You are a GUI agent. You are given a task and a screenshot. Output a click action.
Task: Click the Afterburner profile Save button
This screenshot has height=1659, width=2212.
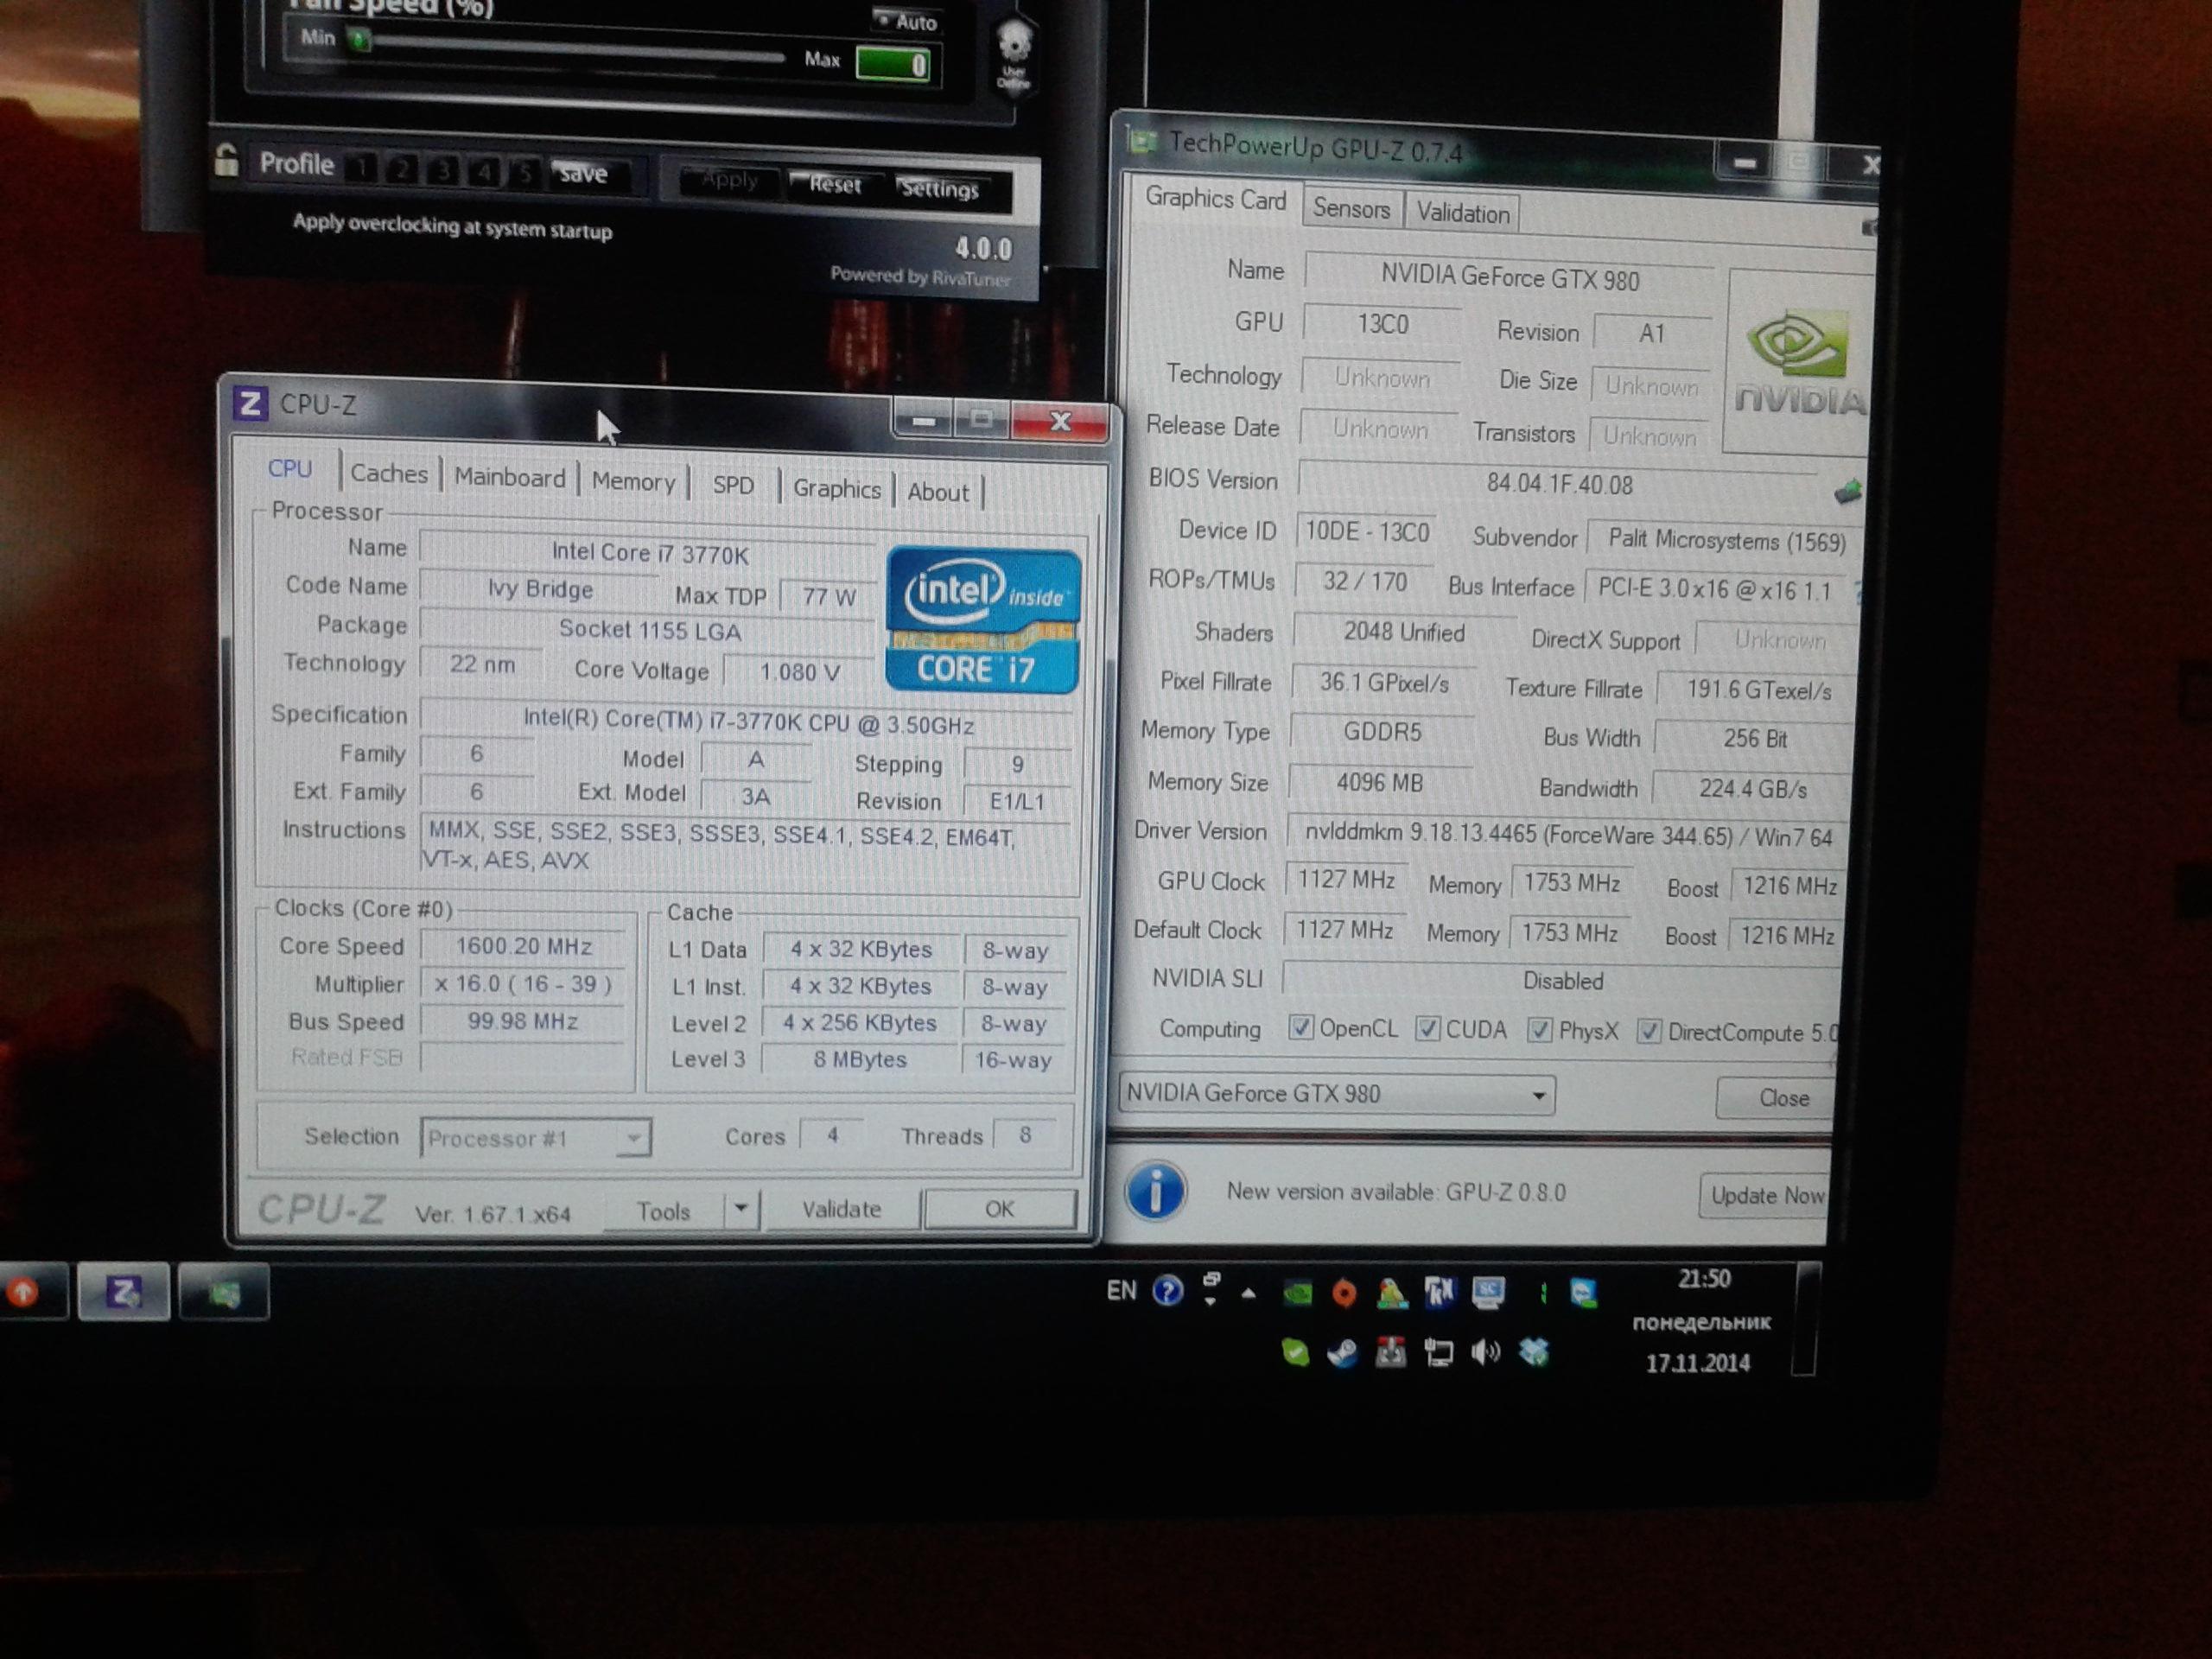pyautogui.click(x=584, y=173)
